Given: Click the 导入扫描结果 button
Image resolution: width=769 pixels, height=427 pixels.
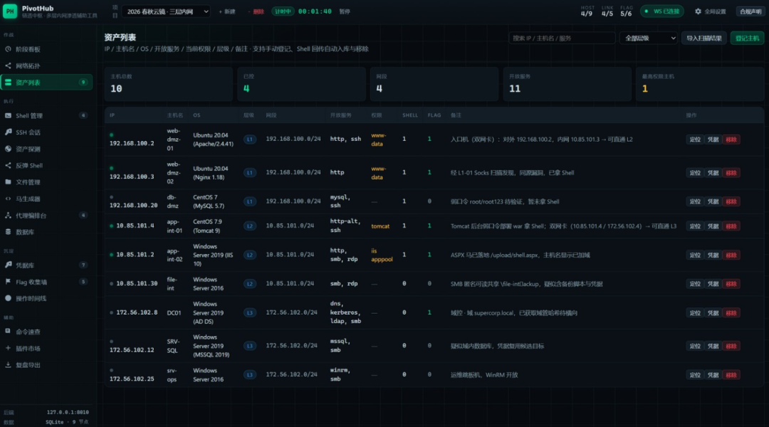Looking at the screenshot, I should click(x=703, y=38).
